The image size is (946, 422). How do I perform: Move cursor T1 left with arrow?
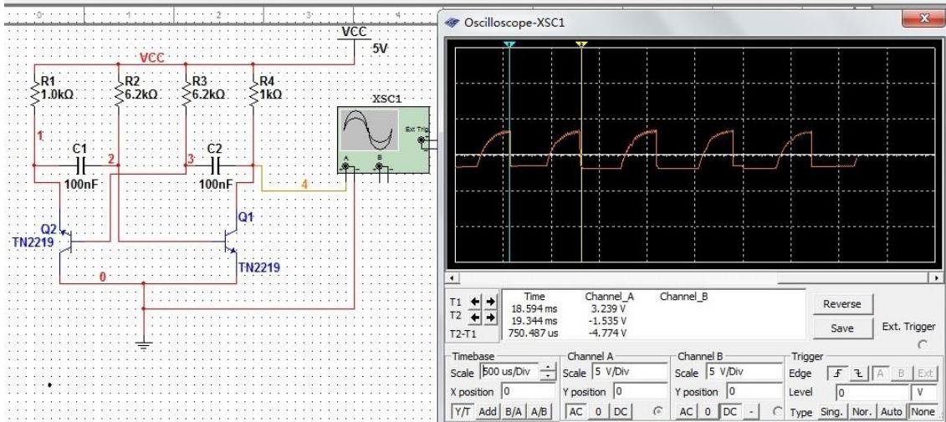pos(477,303)
